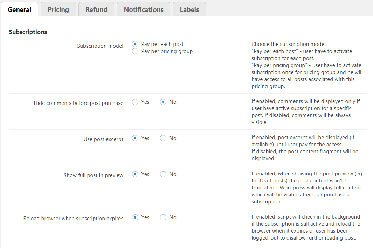The image size is (373, 248).
Task: Click the 'Show full post in preview:' field label
Action: [x=94, y=175]
